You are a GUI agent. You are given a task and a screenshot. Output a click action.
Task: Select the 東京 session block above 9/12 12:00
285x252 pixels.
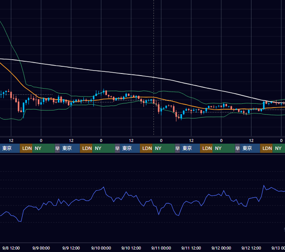(250, 148)
